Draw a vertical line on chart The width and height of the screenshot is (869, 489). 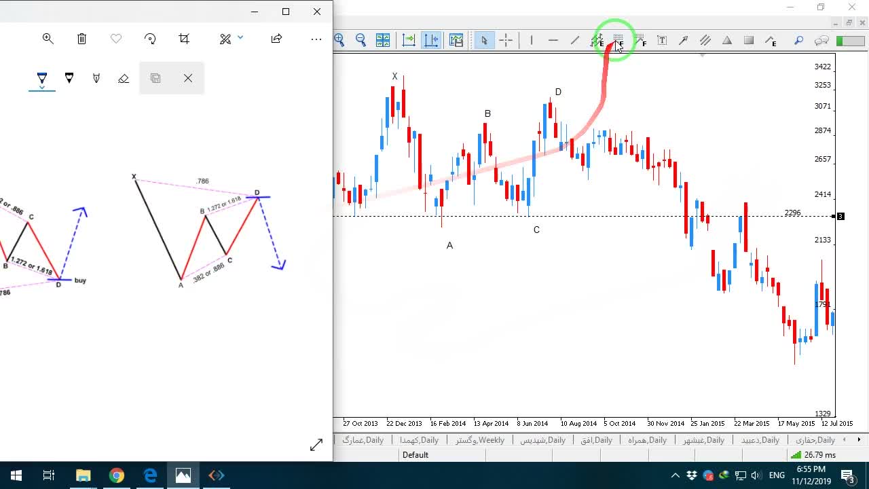pyautogui.click(x=532, y=40)
